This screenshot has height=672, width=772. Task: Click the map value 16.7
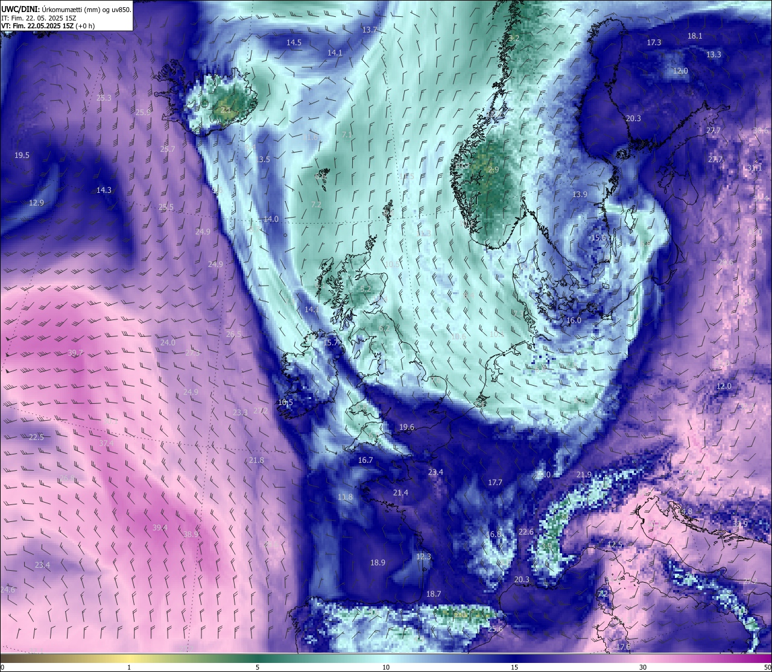[365, 460]
